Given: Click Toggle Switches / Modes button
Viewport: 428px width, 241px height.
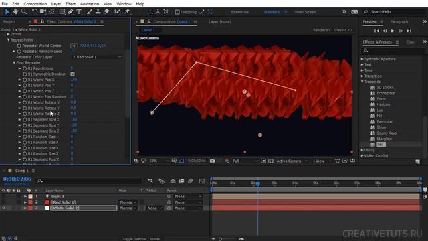Looking at the screenshot, I should click(141, 239).
